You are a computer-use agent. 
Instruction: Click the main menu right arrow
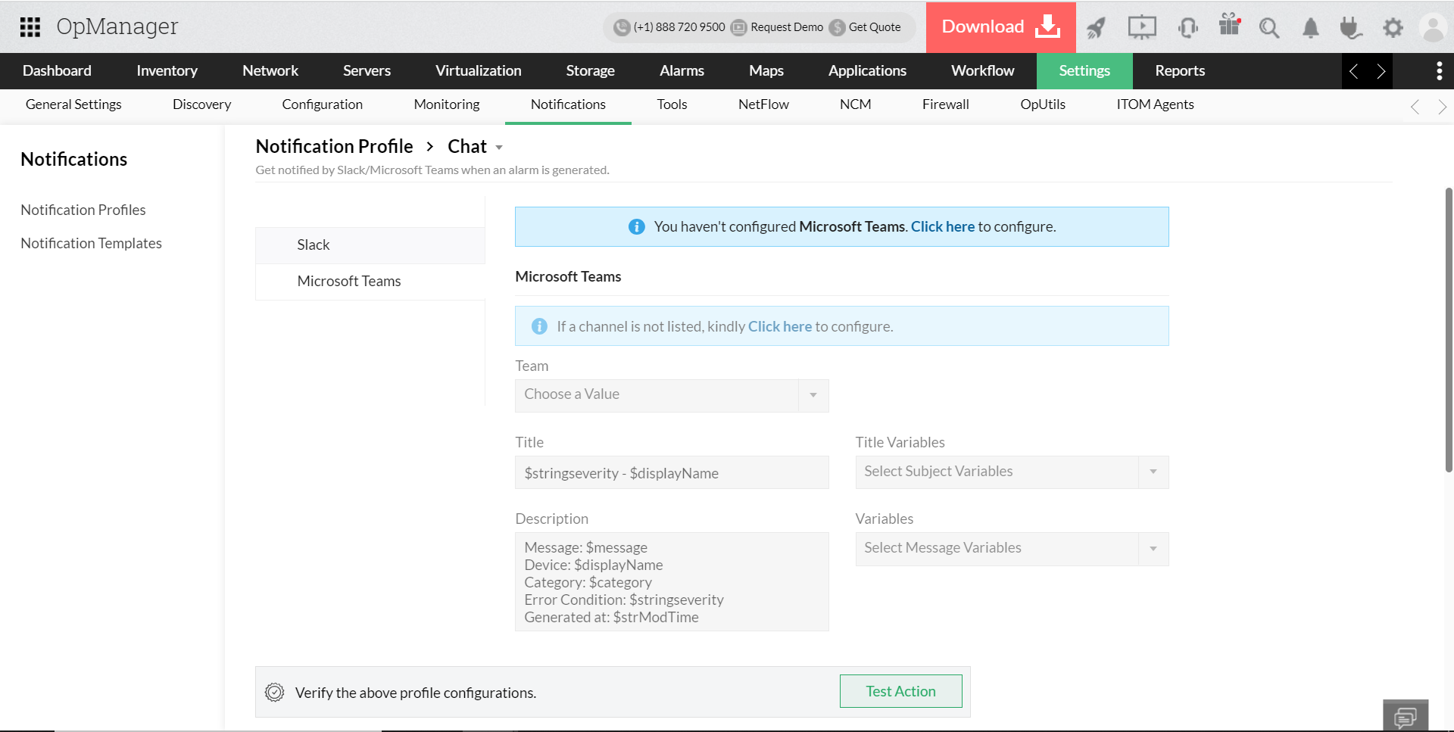(1381, 71)
